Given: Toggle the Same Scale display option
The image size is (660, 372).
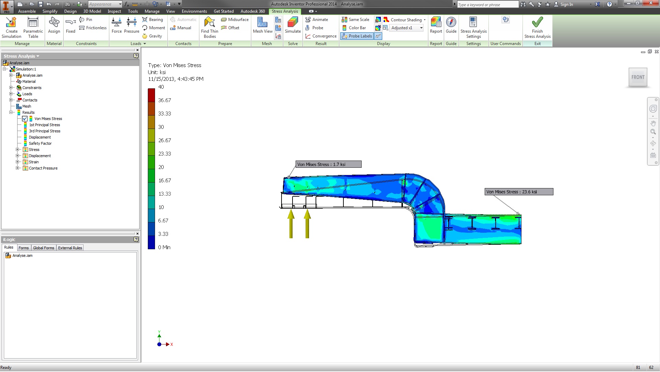Looking at the screenshot, I should pyautogui.click(x=355, y=20).
